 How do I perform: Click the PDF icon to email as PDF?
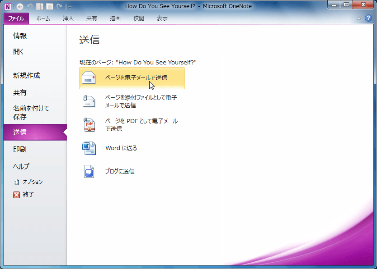coord(89,125)
